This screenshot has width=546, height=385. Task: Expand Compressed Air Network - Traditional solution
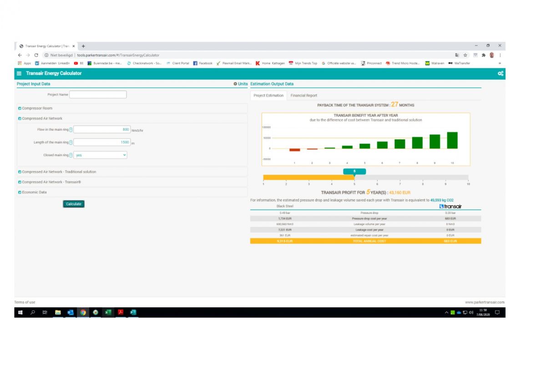click(132, 172)
